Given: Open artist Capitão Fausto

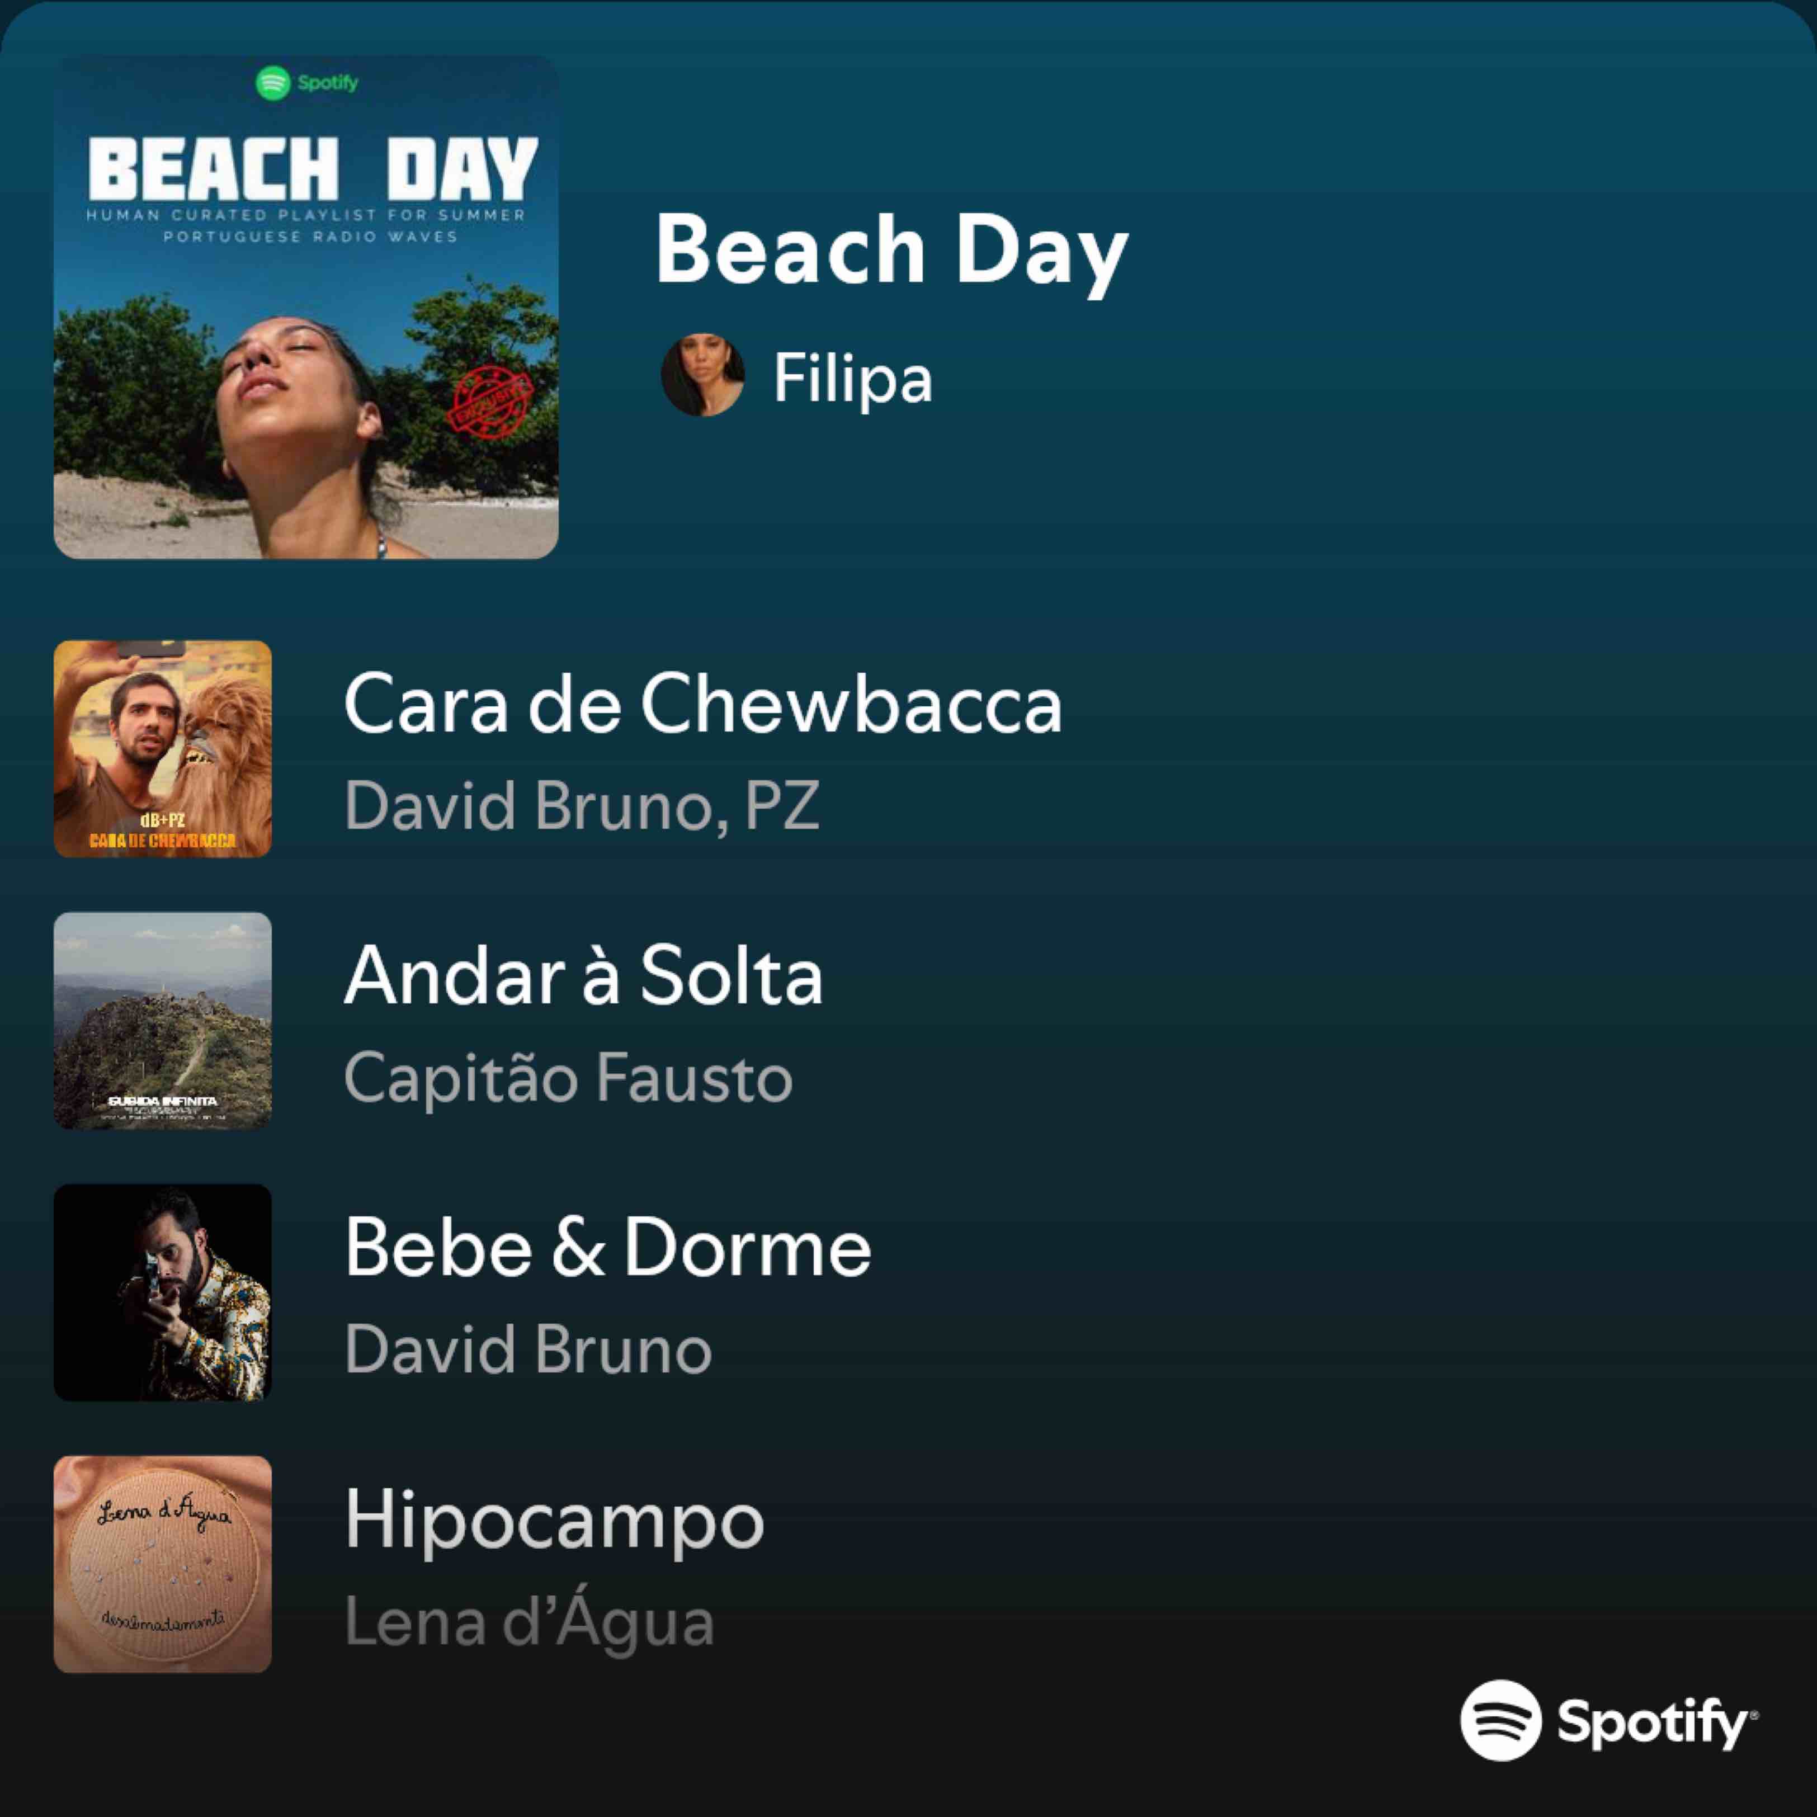Looking at the screenshot, I should (568, 1078).
